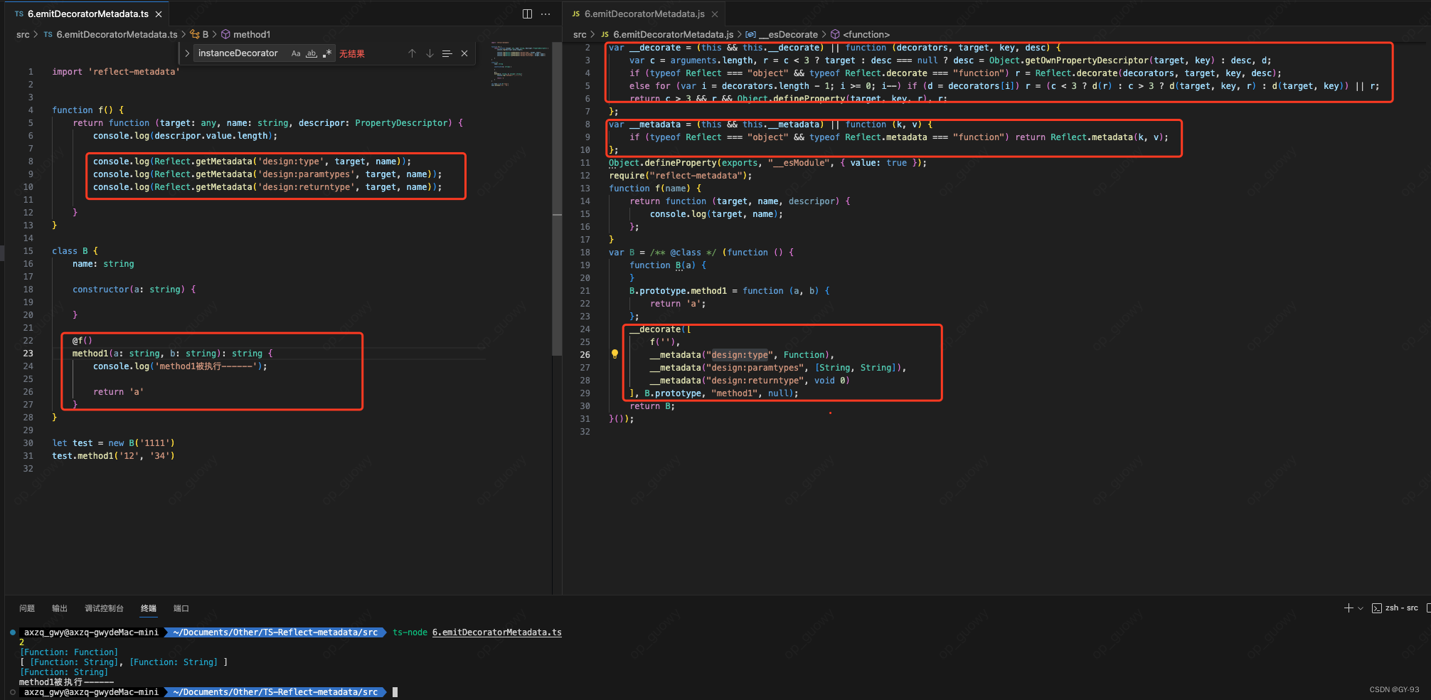Click 6.emitDecoratorMetadata.ts link in terminal command
1431x700 pixels.
pyautogui.click(x=497, y=632)
